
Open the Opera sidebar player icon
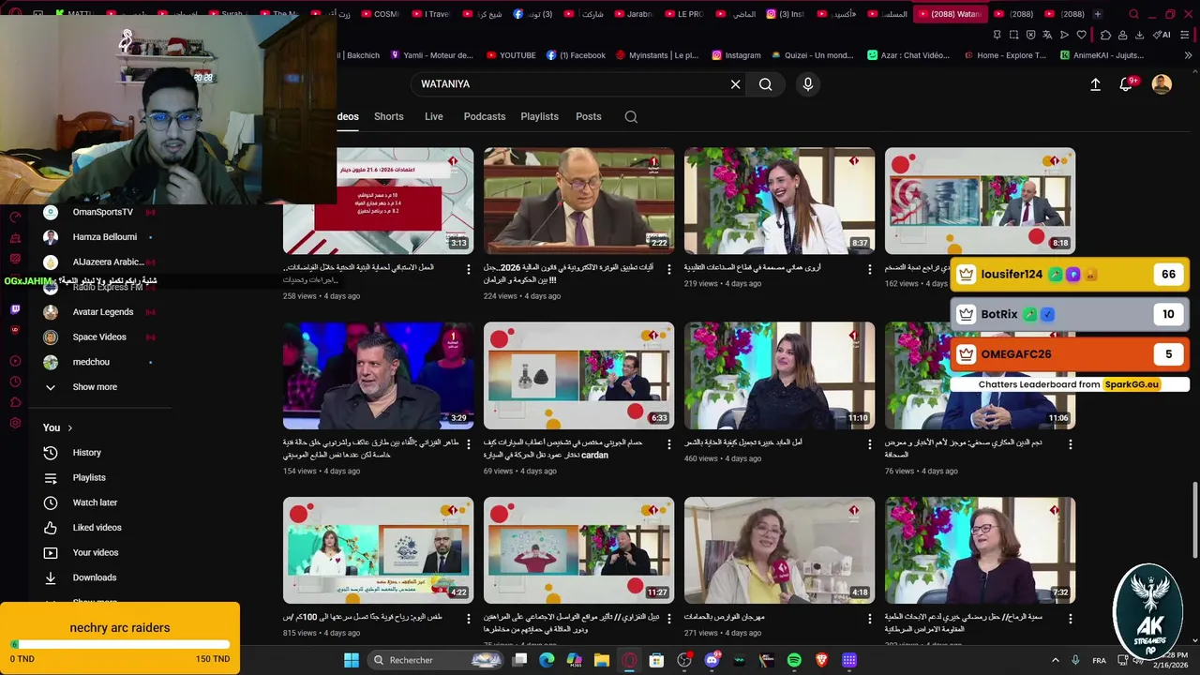coord(15,361)
